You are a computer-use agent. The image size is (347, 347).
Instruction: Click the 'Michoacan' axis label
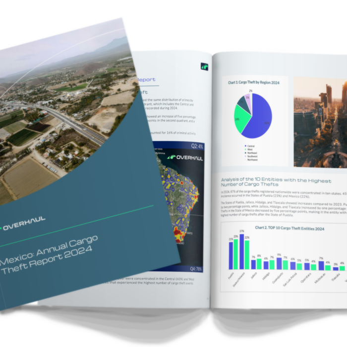320,279
